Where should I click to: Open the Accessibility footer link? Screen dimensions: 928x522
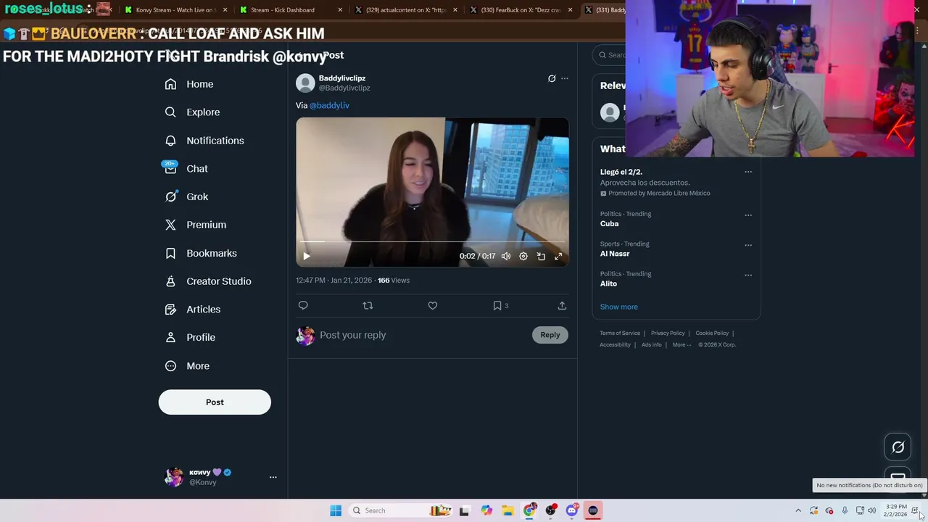pos(615,345)
